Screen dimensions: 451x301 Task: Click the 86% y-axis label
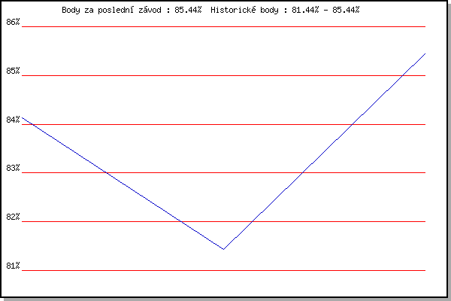tap(13, 22)
